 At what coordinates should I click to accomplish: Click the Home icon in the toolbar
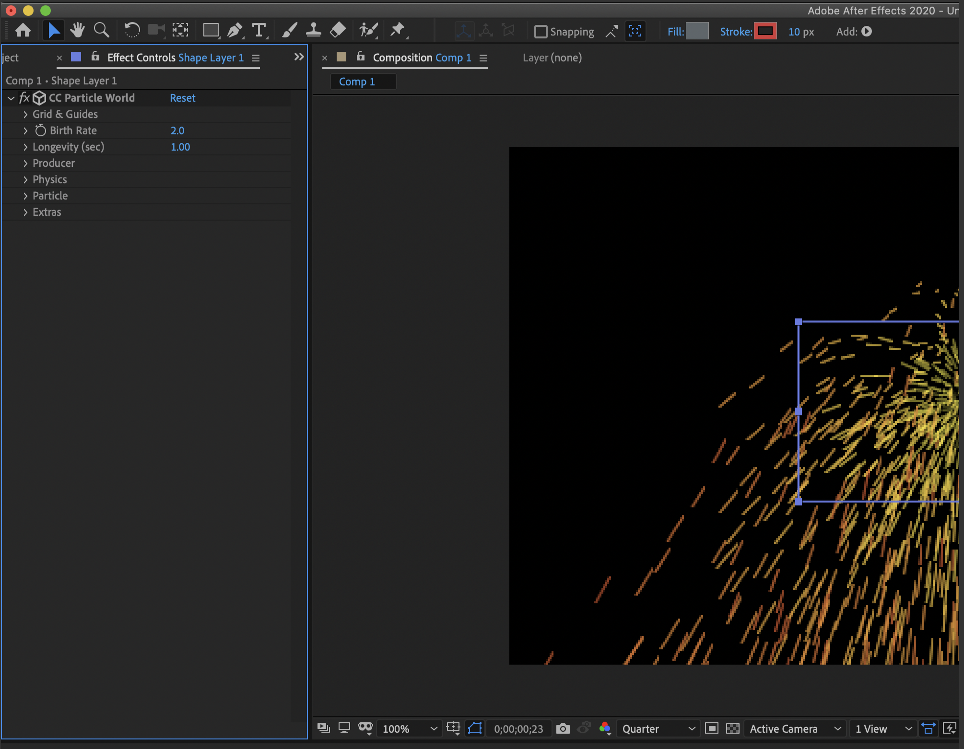23,31
